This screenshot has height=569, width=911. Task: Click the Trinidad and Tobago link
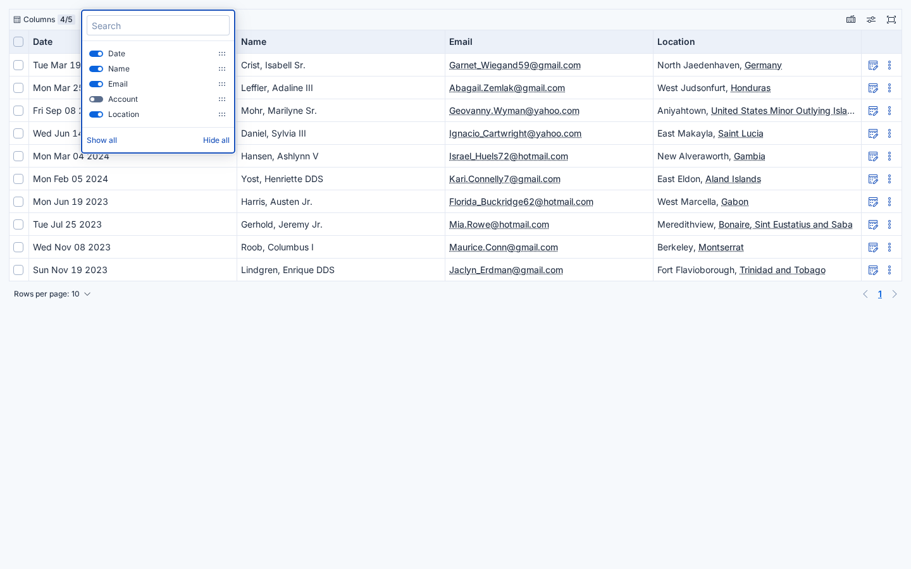tap(783, 270)
